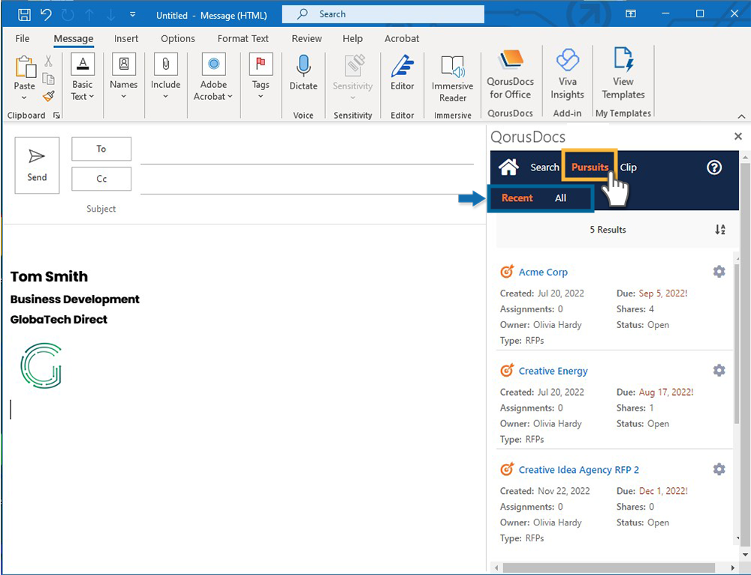Click the pane's horizontal scrollbar
Viewport: 751px width, 575px height.
[608, 567]
